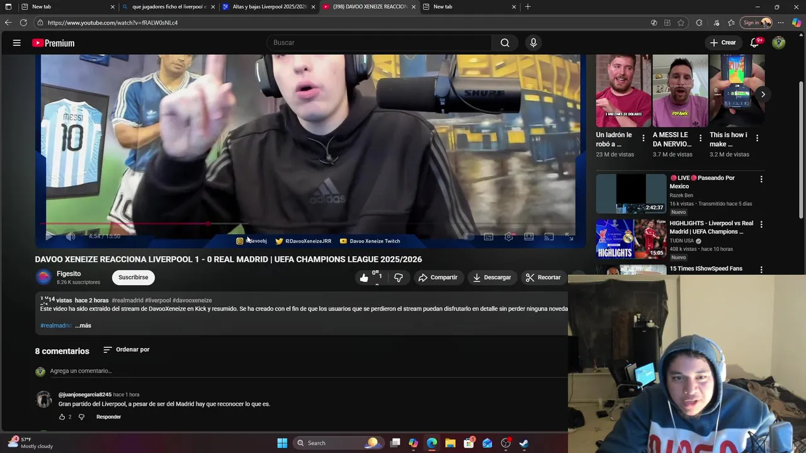Activate voice search microphone

click(x=533, y=43)
